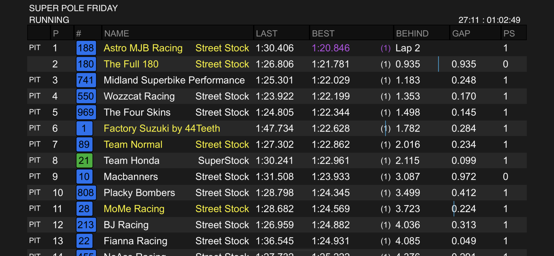Click the blue 188 number badge
This screenshot has width=554, height=256.
pos(86,48)
